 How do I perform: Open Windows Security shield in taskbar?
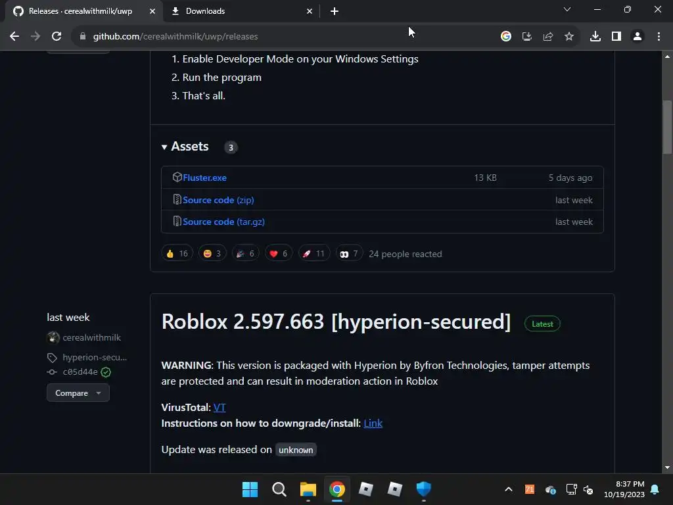click(x=424, y=489)
